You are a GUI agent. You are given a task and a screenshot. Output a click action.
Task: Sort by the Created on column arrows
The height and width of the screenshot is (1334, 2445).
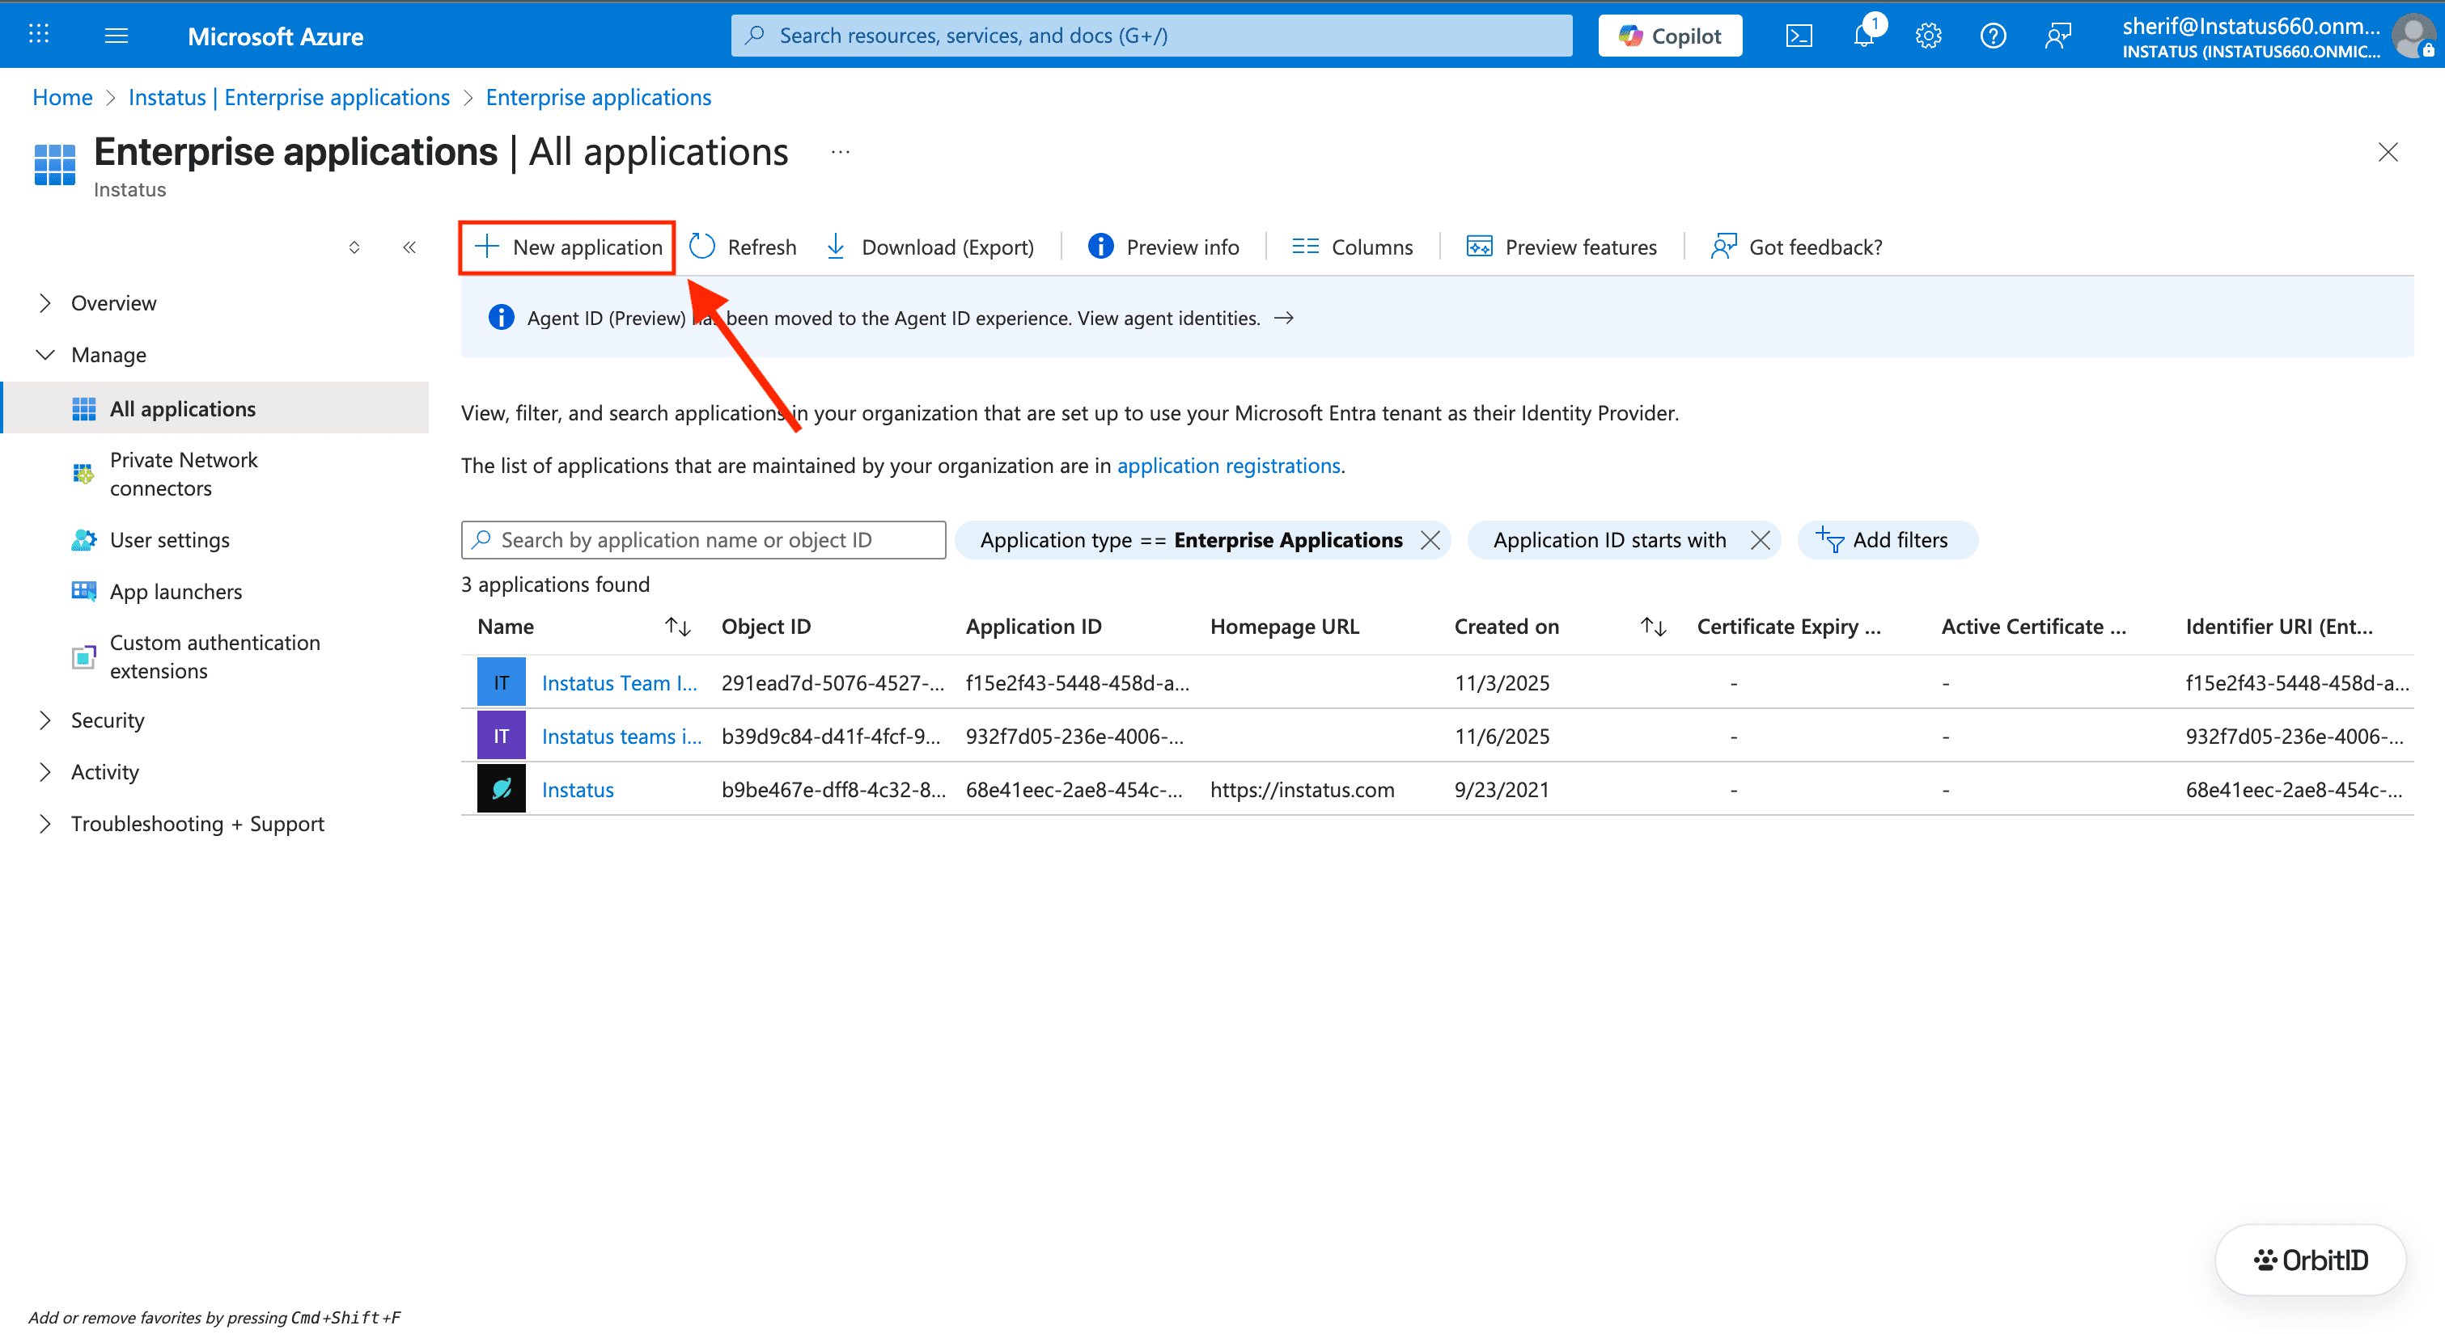1654,627
